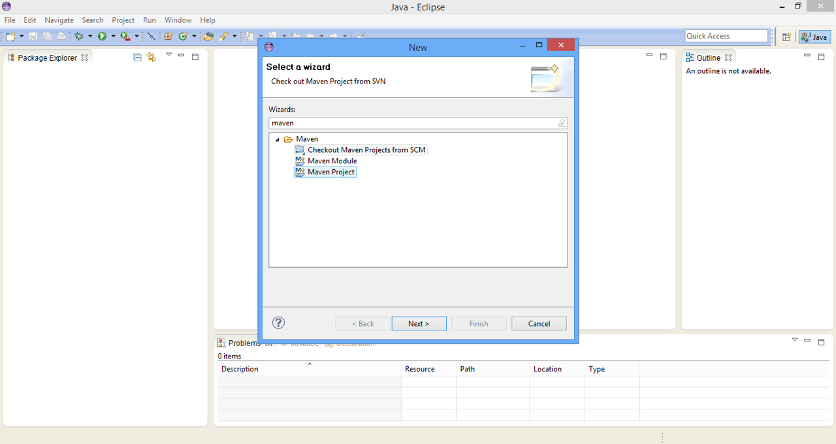Click the Skip All Breakpoints icon
The image size is (836, 444).
(151, 37)
